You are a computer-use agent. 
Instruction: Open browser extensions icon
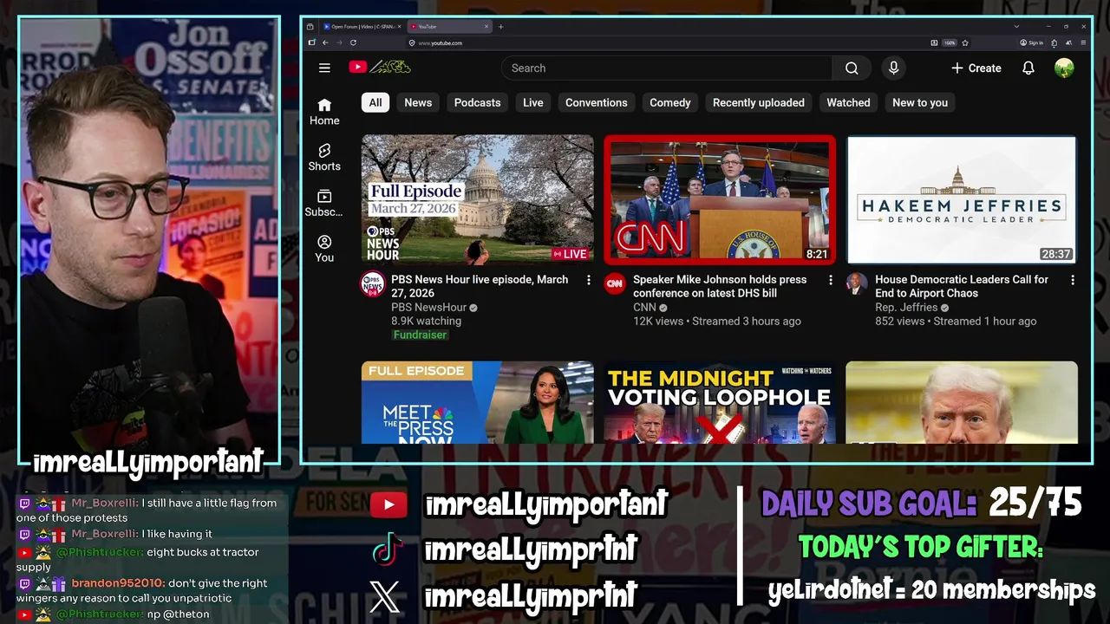1054,42
